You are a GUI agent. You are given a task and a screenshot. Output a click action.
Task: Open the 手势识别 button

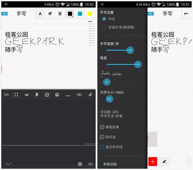(110, 164)
